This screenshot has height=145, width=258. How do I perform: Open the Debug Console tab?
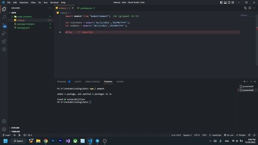coord(92,81)
